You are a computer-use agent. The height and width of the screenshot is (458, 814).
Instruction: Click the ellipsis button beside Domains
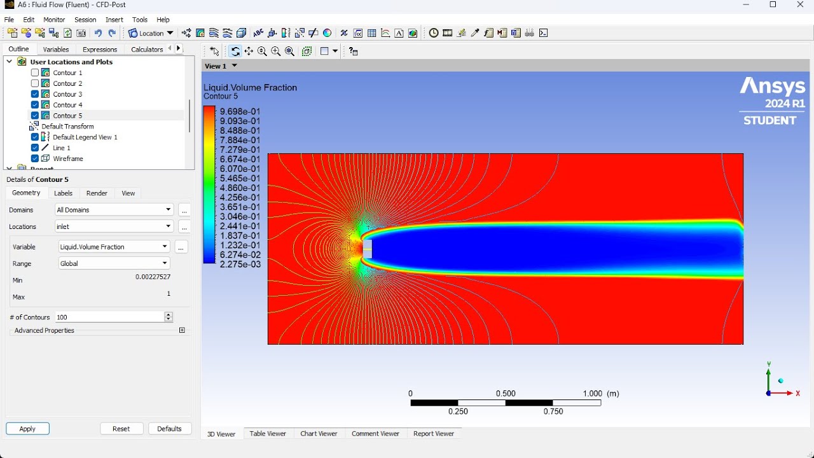(x=184, y=210)
